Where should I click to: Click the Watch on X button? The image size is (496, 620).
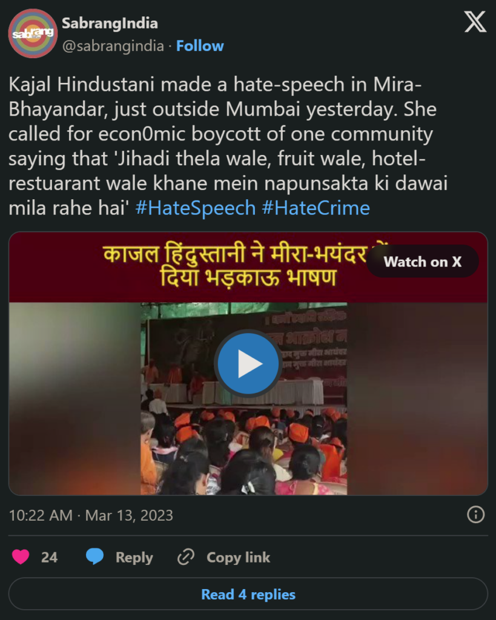click(x=423, y=262)
